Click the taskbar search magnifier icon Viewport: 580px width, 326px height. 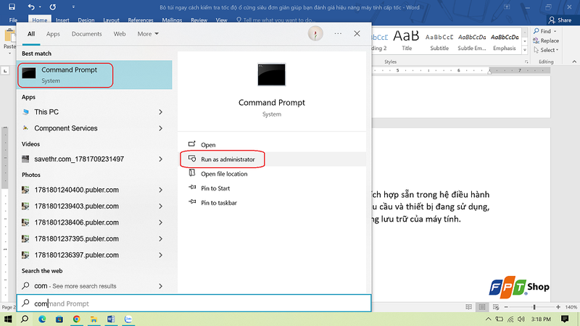pyautogui.click(x=25, y=319)
